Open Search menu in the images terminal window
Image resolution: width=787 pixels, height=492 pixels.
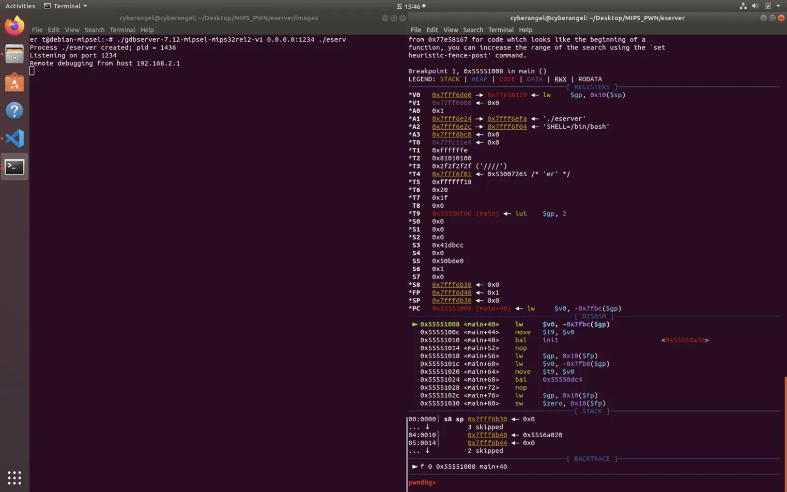[95, 30]
